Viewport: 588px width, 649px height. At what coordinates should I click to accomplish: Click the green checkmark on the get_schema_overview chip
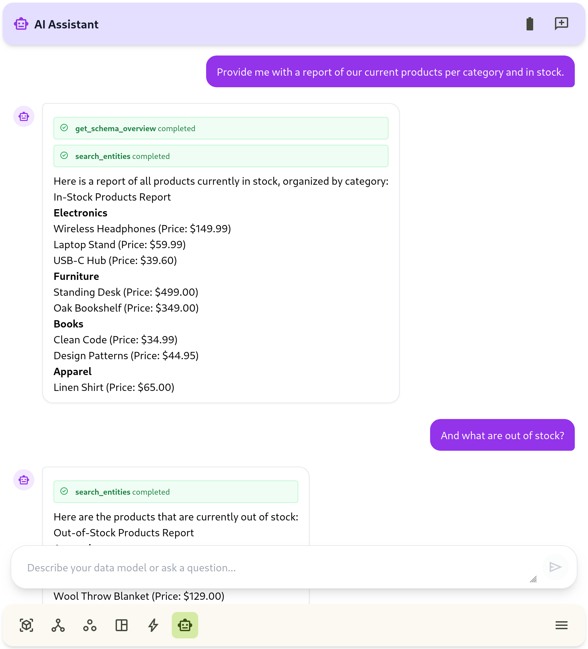(x=64, y=128)
